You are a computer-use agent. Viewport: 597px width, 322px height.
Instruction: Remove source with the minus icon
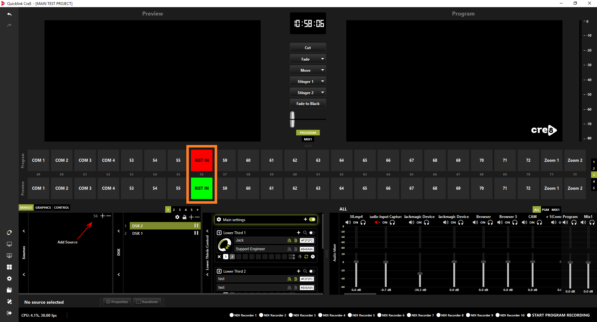pyautogui.click(x=109, y=216)
